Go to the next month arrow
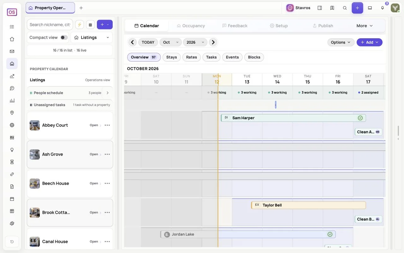Screen dimensions: 404x253 (213, 42)
